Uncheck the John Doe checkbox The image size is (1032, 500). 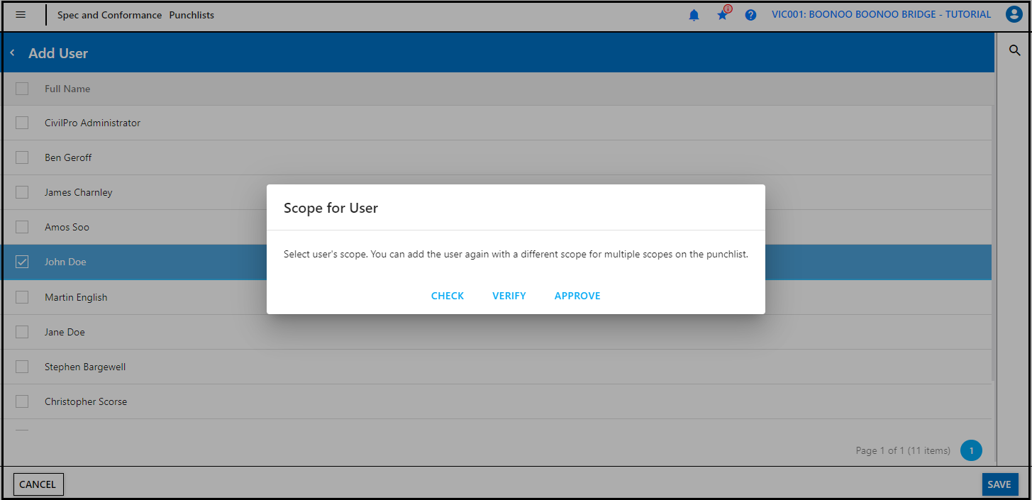(x=22, y=262)
